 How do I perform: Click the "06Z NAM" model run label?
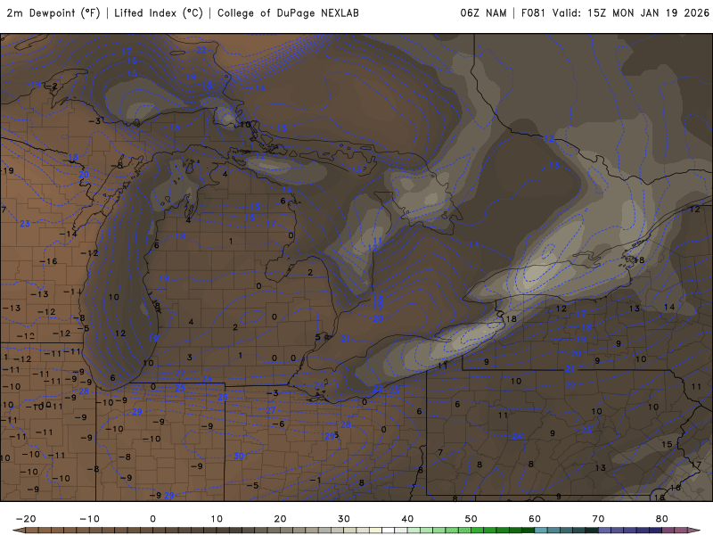pos(483,13)
